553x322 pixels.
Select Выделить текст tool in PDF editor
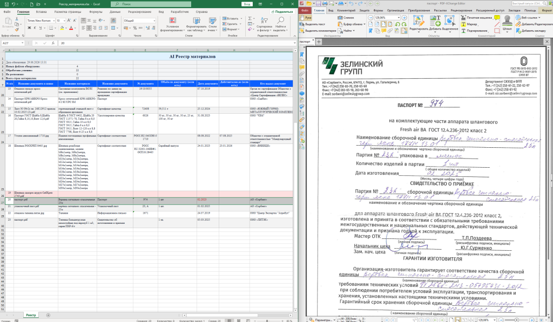(x=313, y=24)
